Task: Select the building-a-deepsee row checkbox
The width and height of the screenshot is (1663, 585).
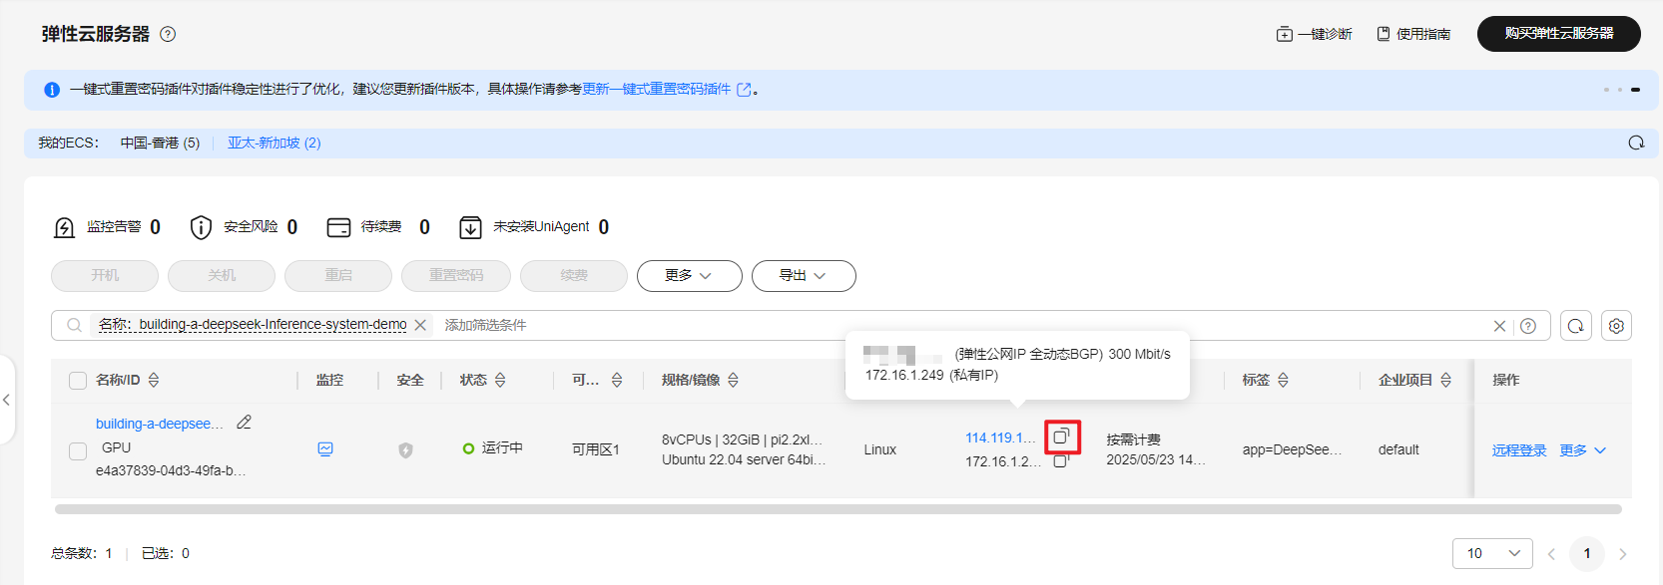Action: coord(78,451)
